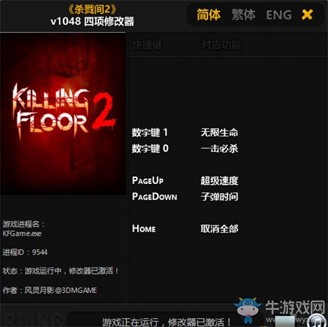
Task: Click the PageUp hotkey label
Action: tap(148, 181)
